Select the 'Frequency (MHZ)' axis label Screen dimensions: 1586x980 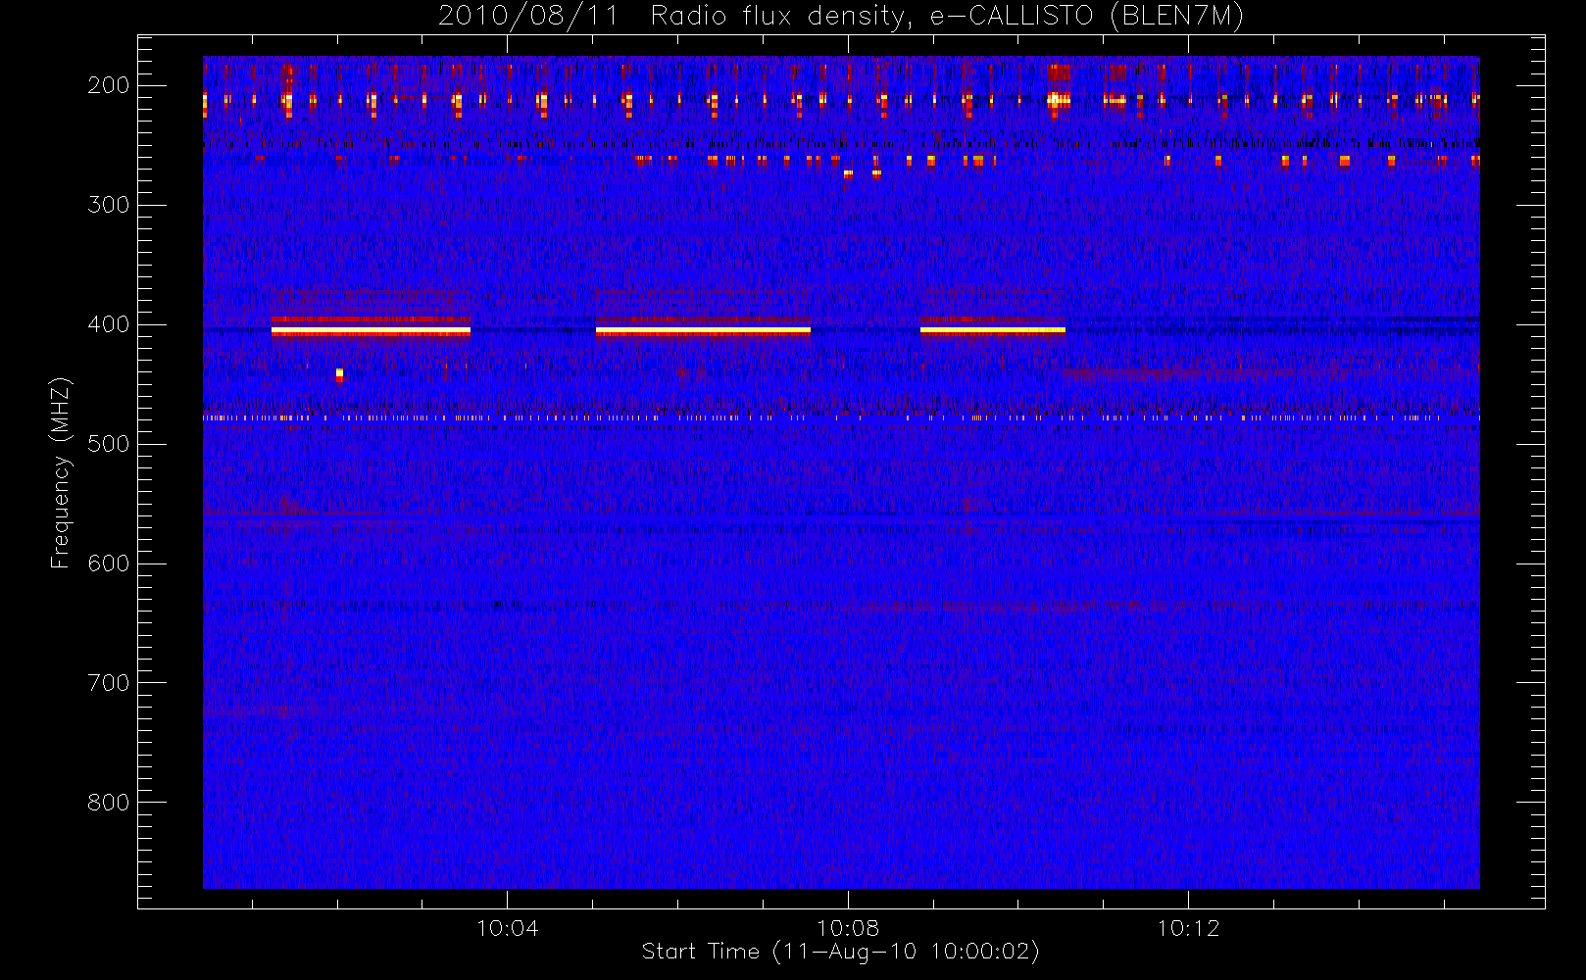click(x=61, y=472)
